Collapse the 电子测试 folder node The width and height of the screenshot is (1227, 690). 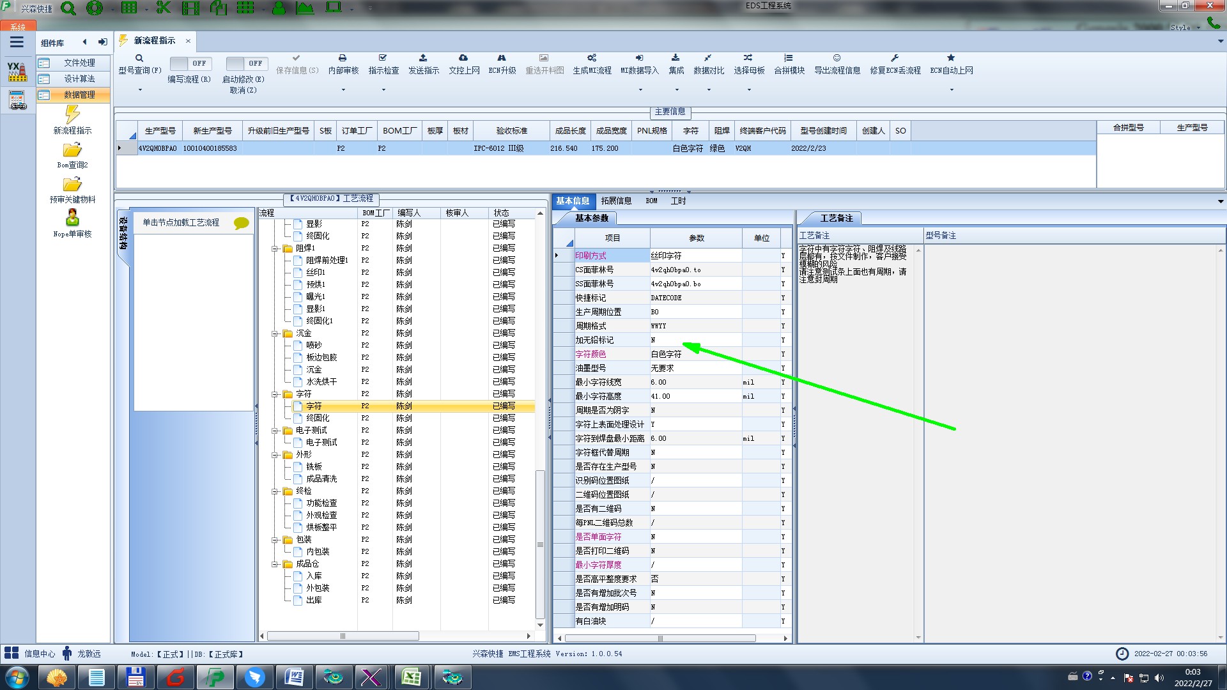(x=275, y=431)
